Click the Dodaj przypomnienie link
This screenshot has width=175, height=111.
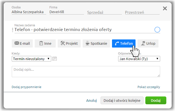tap(26, 87)
